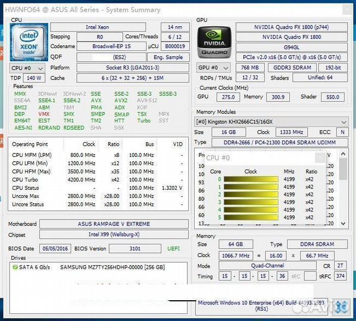Image resolution: width=356 pixels, height=321 pixels.
Task: Click the total memory size 64 GB value
Action: coord(236,244)
